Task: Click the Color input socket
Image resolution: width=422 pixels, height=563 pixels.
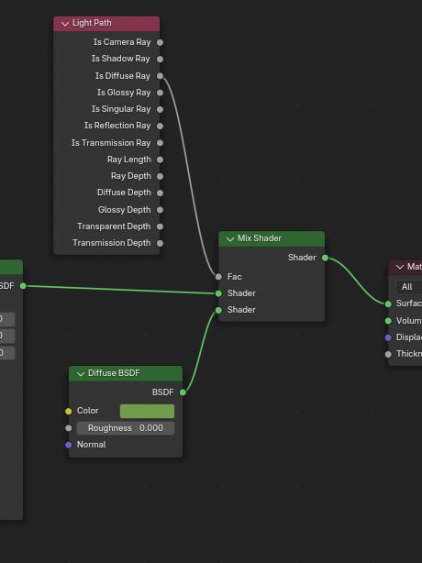Action: pyautogui.click(x=69, y=411)
